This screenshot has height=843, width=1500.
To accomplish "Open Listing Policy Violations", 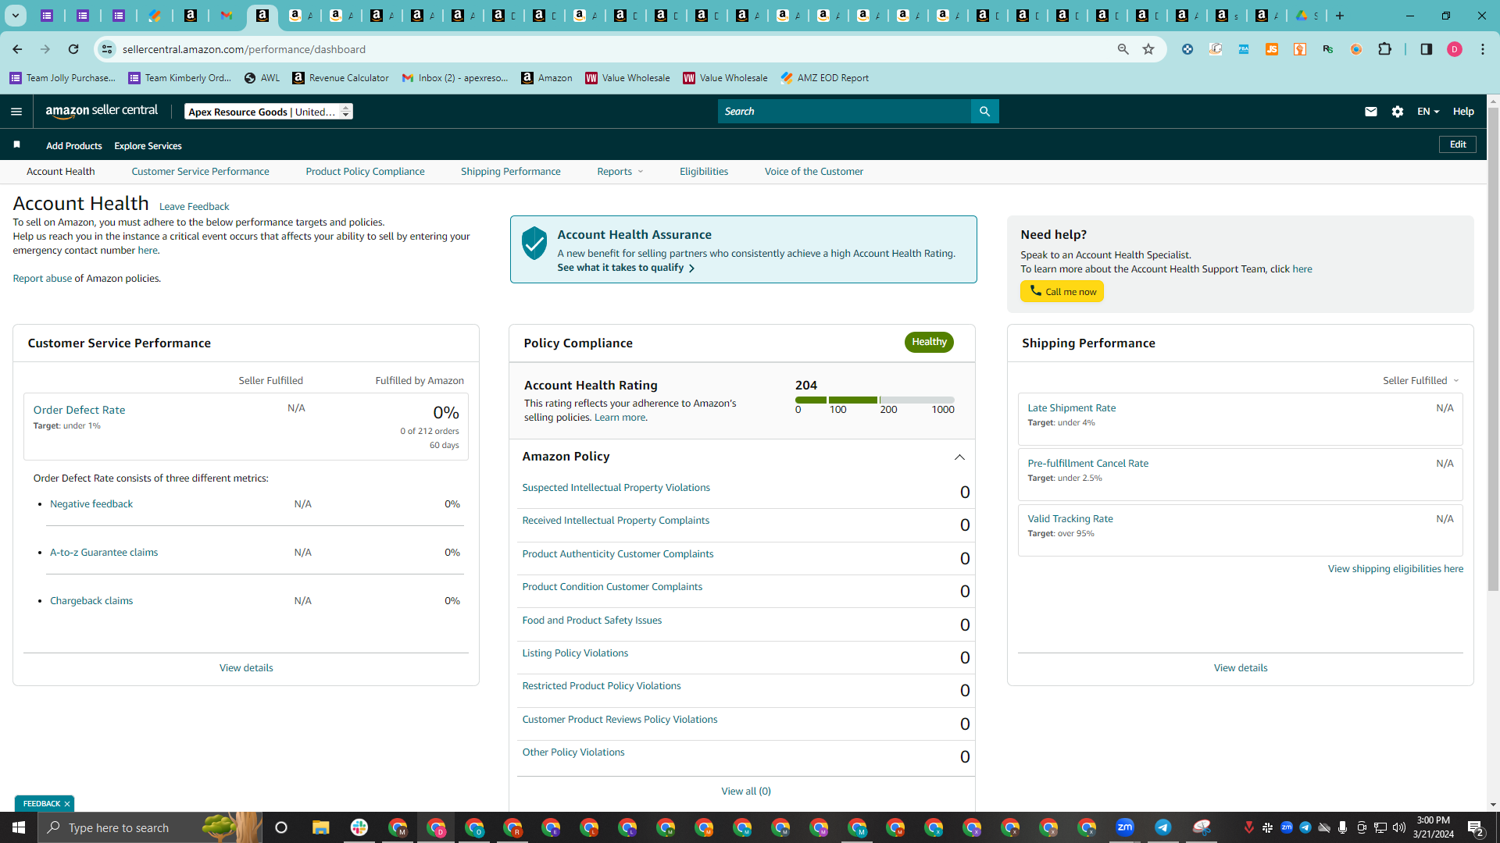I will tap(575, 653).
